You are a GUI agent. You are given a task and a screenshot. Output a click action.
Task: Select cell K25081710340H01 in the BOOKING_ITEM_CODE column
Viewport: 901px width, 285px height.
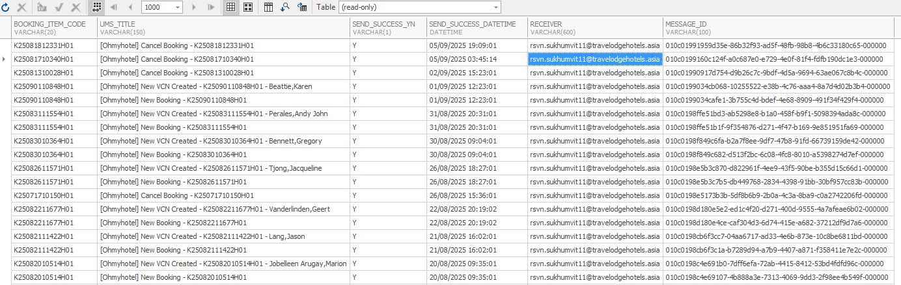point(55,59)
